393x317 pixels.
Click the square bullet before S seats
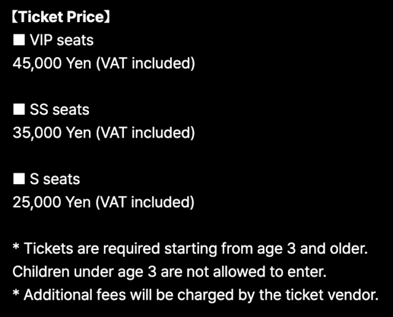pos(19,179)
